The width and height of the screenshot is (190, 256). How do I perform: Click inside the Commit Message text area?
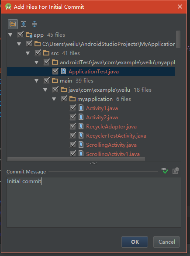click(94, 202)
